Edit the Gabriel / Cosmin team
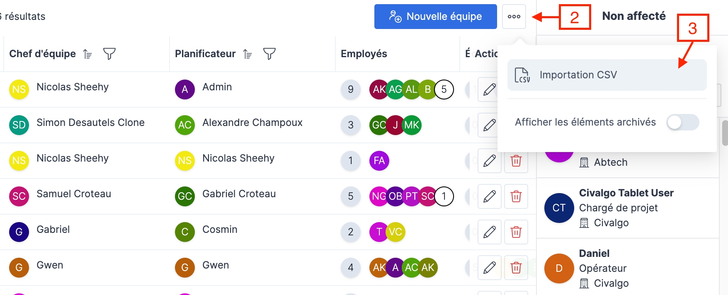The height and width of the screenshot is (295, 728). (489, 232)
